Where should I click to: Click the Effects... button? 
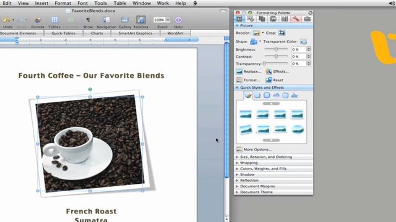(x=277, y=72)
